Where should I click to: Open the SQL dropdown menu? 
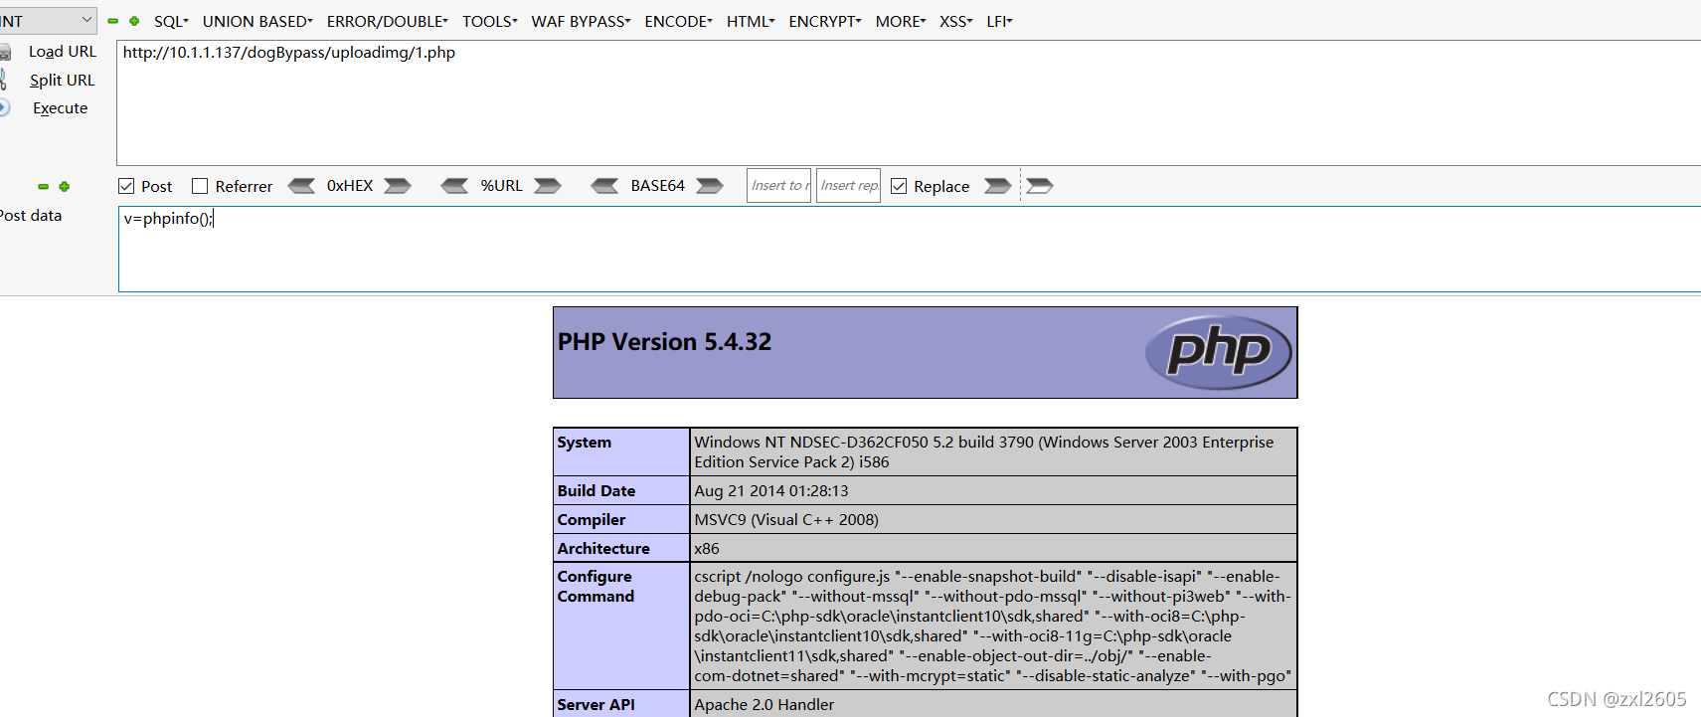click(x=171, y=21)
